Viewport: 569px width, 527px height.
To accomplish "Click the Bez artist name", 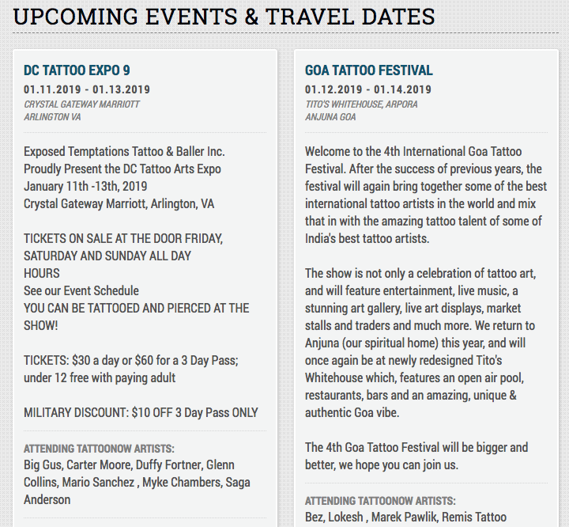I will click(x=314, y=517).
